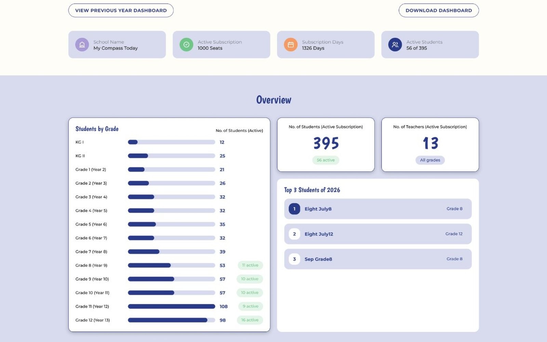The width and height of the screenshot is (547, 342).
Task: Click the KG I progress bar
Action: pos(171,142)
